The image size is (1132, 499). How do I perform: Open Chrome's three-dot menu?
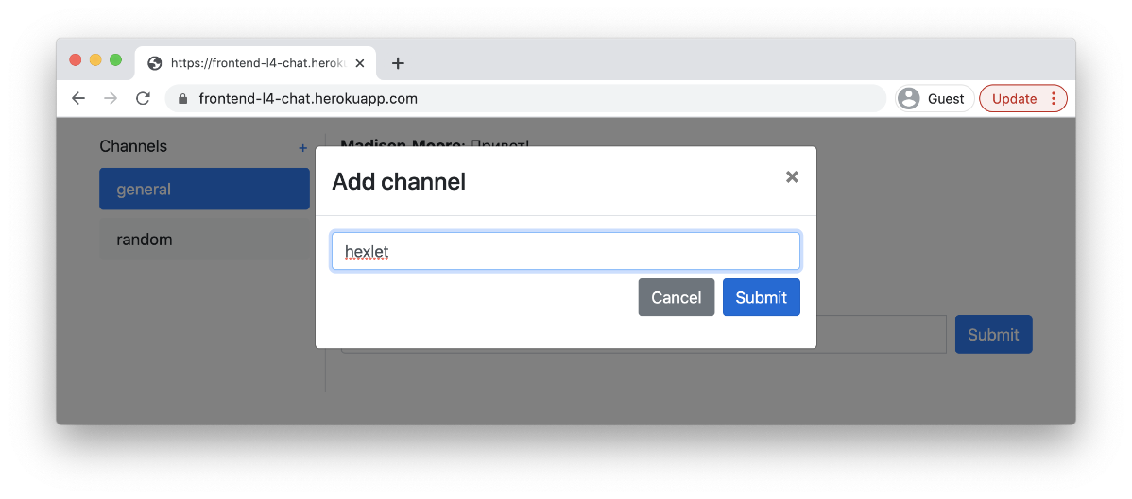point(1054,98)
